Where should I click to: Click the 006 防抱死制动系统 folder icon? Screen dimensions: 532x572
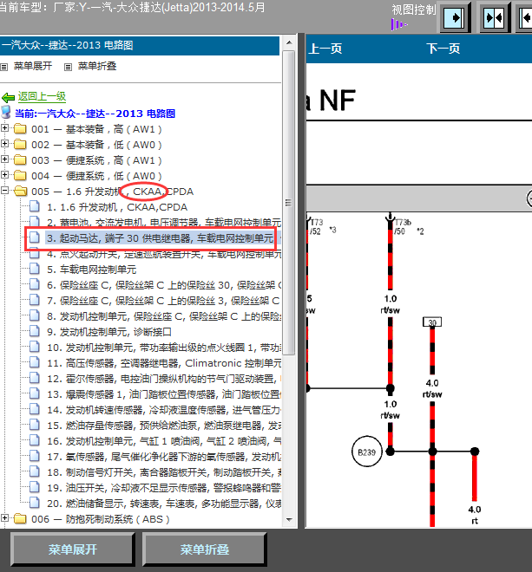pyautogui.click(x=20, y=519)
